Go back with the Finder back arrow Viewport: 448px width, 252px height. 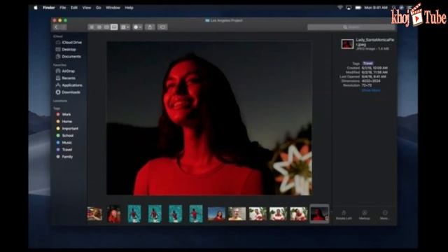pyautogui.click(x=56, y=27)
